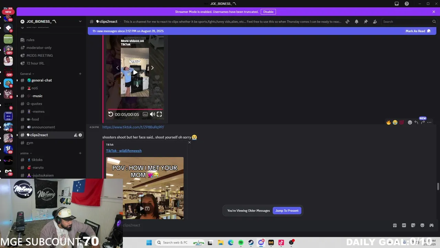The height and width of the screenshot is (248, 440).
Task: Create channel in anime category
Action: pyautogui.click(x=80, y=153)
